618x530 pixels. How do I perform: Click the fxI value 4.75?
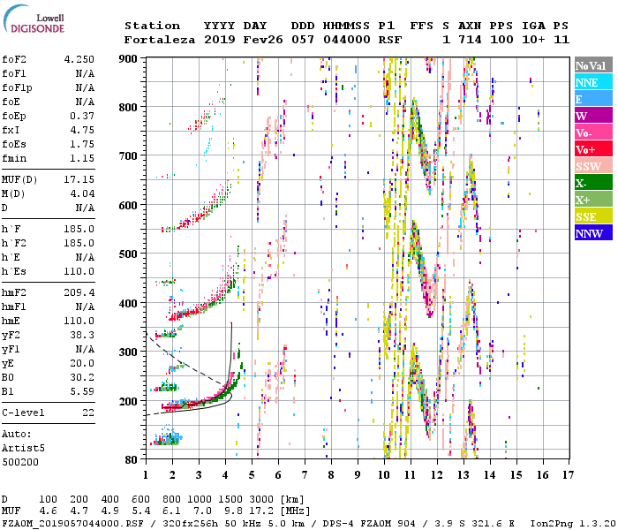pos(82,131)
